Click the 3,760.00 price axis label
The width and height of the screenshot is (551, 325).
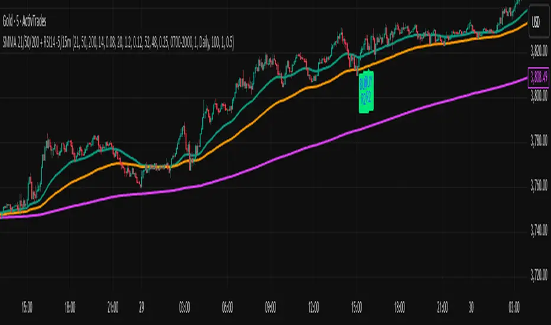(x=539, y=185)
